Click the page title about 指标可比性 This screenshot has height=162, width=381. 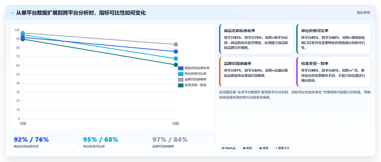(x=81, y=13)
